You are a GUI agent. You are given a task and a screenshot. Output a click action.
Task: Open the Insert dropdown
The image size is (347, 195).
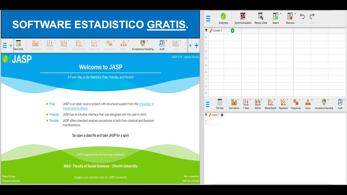pos(276,18)
